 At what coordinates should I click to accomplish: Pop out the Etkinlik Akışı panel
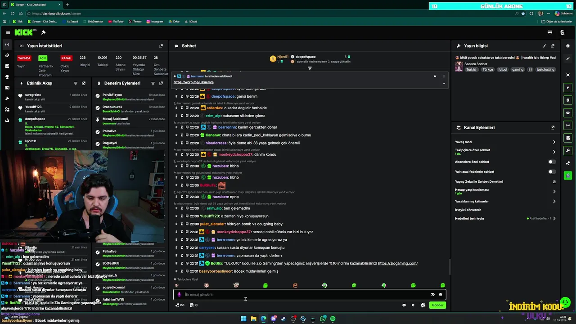click(x=84, y=83)
